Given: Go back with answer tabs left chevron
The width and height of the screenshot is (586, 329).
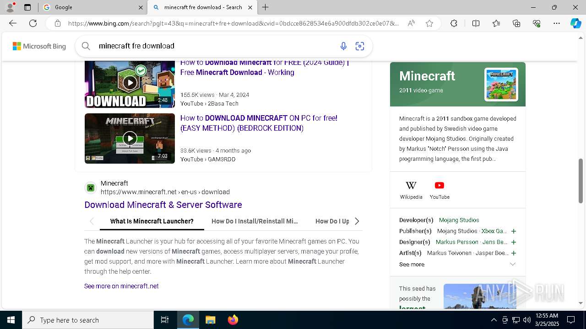Looking at the screenshot, I should (x=92, y=221).
